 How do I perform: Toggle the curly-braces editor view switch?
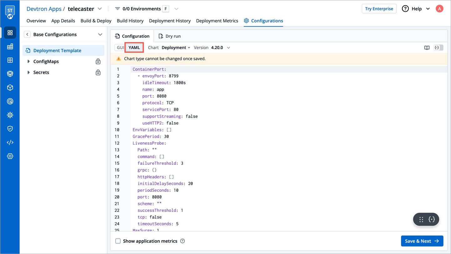tap(438, 47)
